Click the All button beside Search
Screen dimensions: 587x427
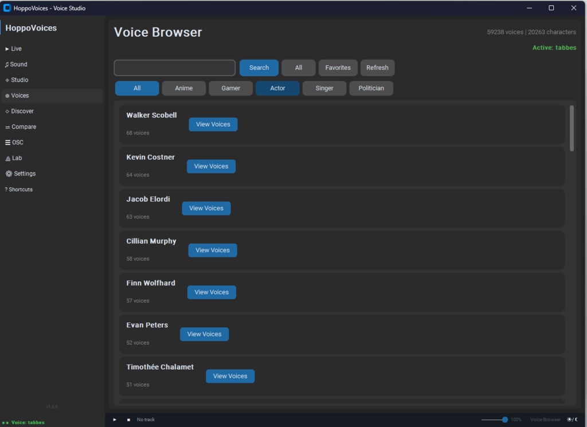pyautogui.click(x=298, y=68)
